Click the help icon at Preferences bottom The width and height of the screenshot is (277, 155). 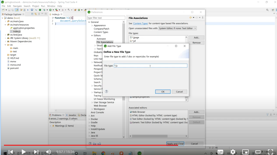pyautogui.click(x=90, y=144)
